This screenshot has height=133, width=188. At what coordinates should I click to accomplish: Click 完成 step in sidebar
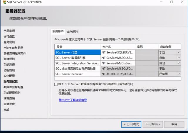tap(6, 109)
